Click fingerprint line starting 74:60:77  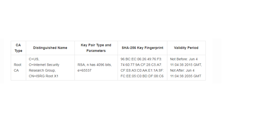[141, 65]
